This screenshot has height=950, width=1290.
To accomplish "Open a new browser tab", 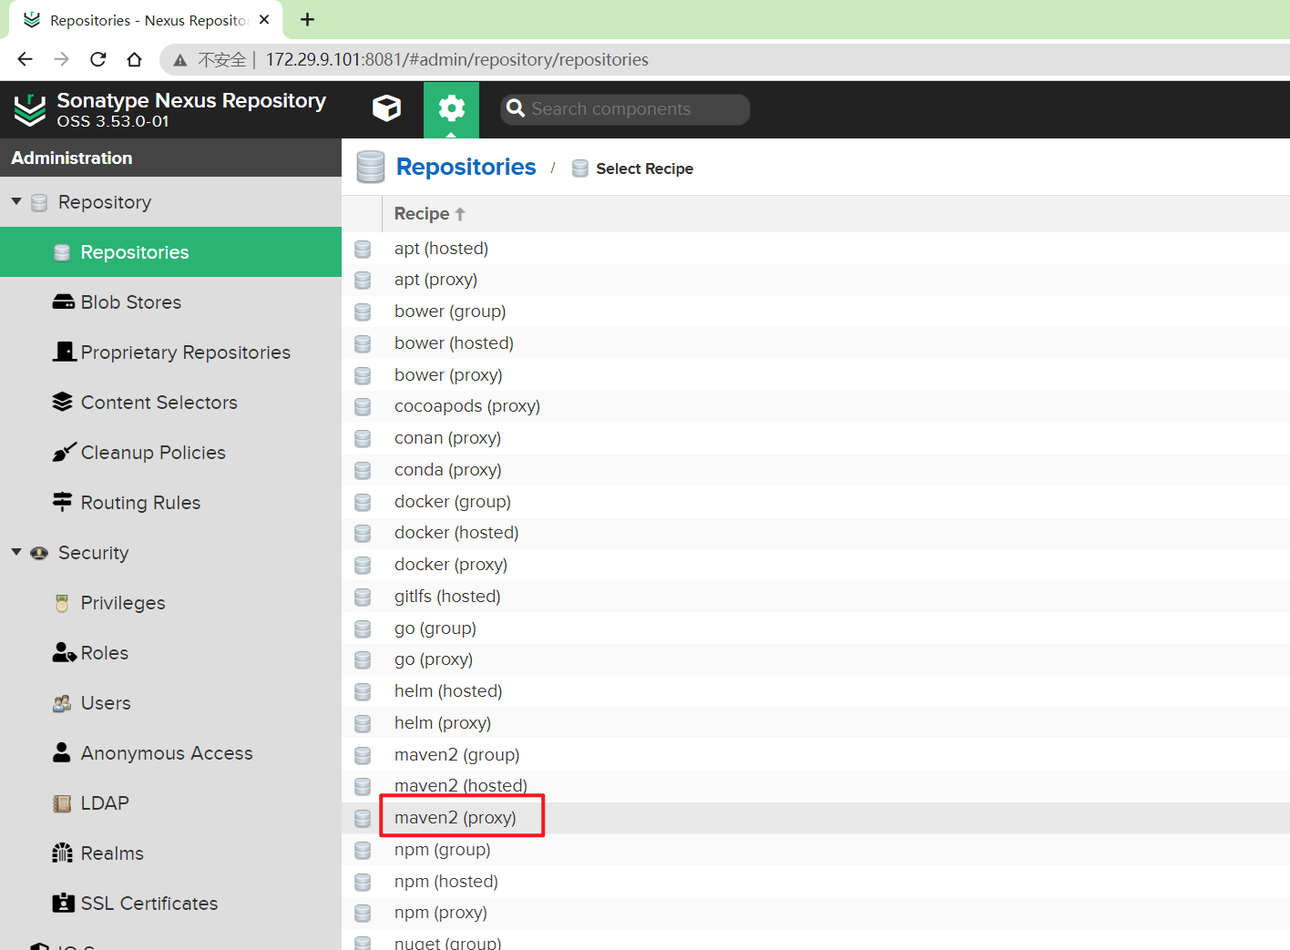I will tap(308, 19).
